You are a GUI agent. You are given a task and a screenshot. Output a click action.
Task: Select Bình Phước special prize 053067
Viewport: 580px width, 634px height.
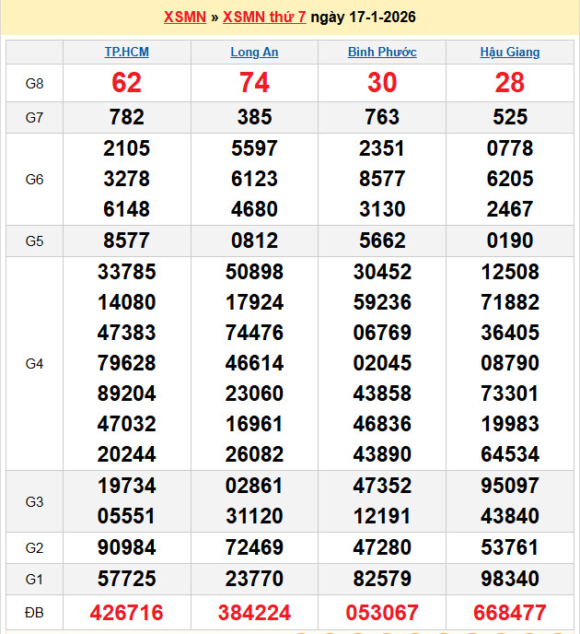coord(382,613)
